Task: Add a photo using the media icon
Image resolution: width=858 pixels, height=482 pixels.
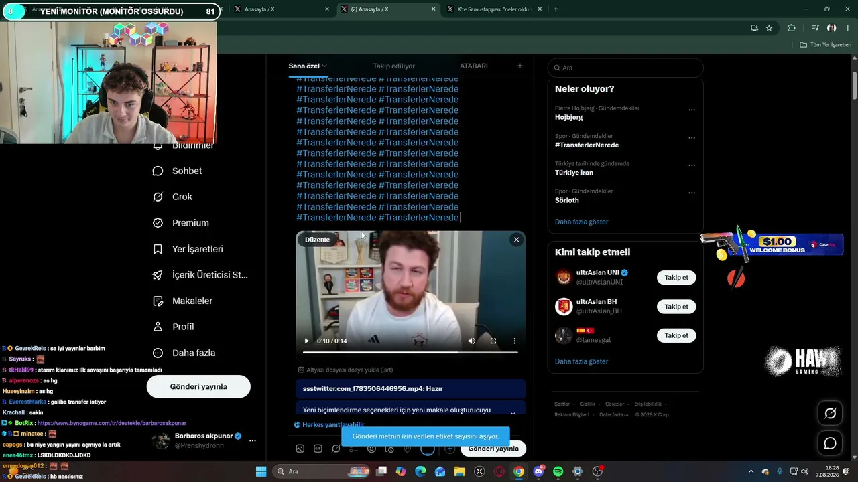Action: [x=300, y=449]
